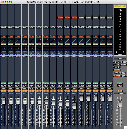Solo the BUS2 channel
Image resolution: width=127 pixels, height=129 pixels.
pos(67,89)
